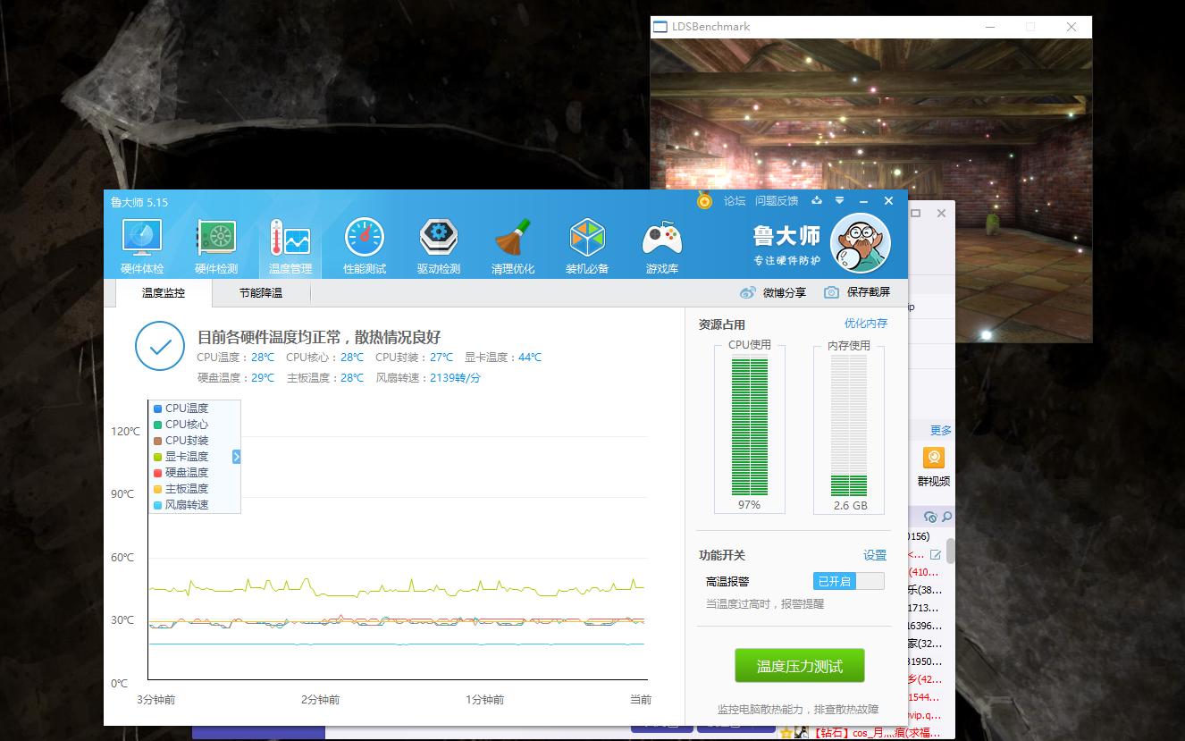Click 主板温度 28℃ reading

point(325,378)
